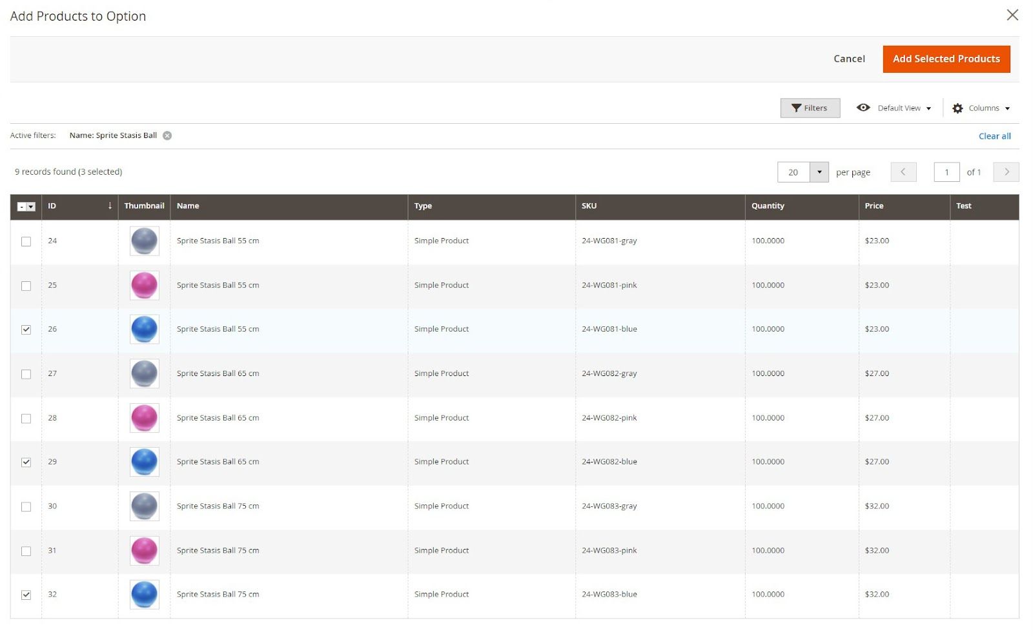Select SKU 24-WG081-pink text
The image size is (1033, 636).
click(x=609, y=285)
